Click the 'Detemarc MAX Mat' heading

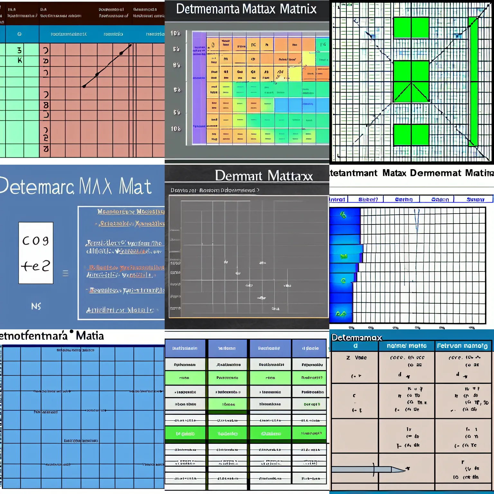click(x=75, y=186)
